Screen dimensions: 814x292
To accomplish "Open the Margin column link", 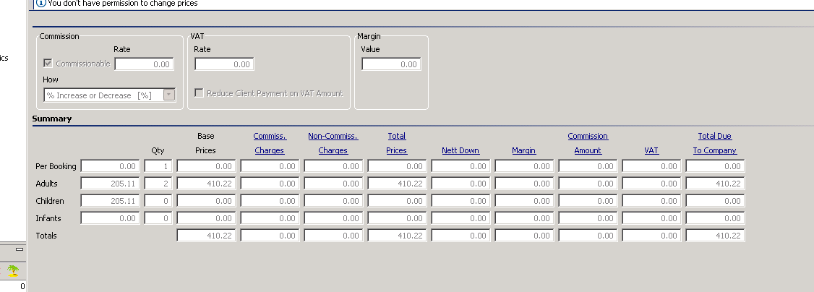I will coord(524,150).
